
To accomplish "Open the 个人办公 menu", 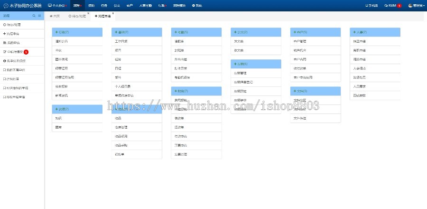I will 57,5.
